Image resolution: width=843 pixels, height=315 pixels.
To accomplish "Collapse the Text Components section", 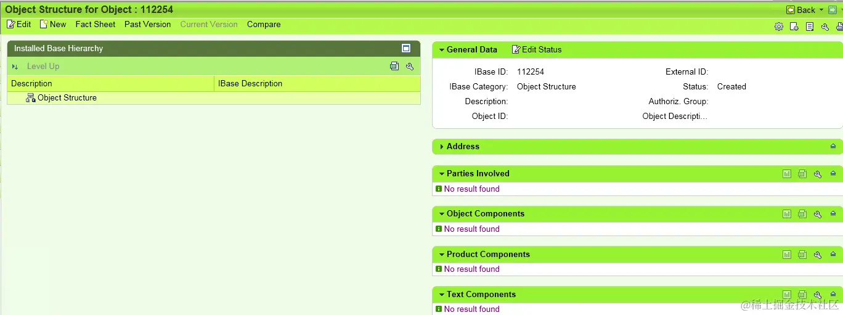I will 442,295.
